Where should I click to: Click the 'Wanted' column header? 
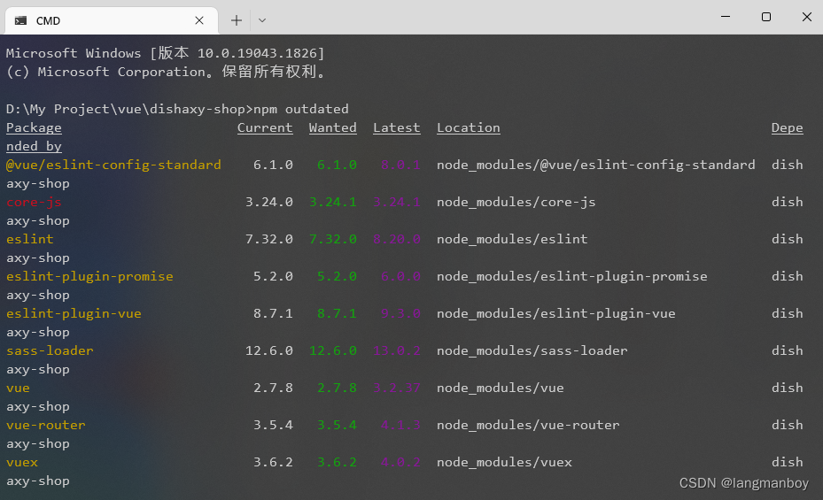point(333,128)
